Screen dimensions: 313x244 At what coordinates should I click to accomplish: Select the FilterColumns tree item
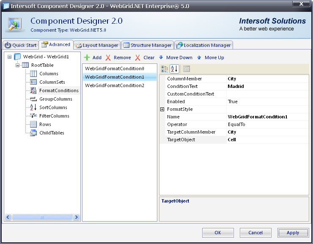pos(54,116)
